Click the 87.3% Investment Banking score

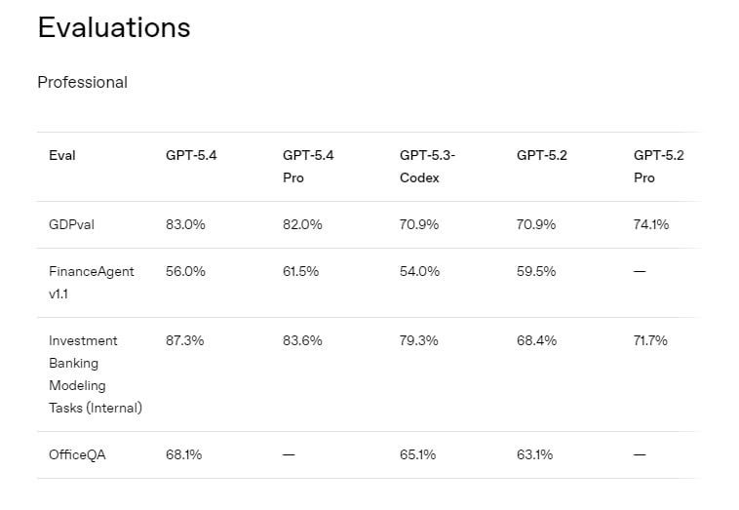(185, 340)
